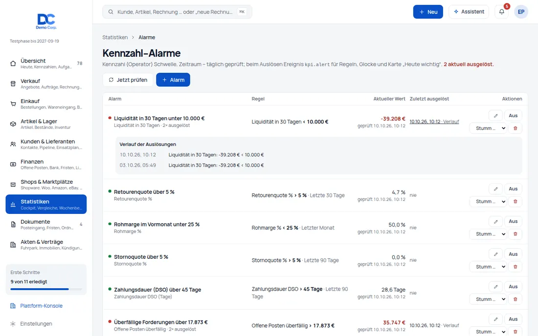This screenshot has height=336, width=538.
Task: Turn off the Liquidität alarm via Aus
Action: click(x=513, y=116)
